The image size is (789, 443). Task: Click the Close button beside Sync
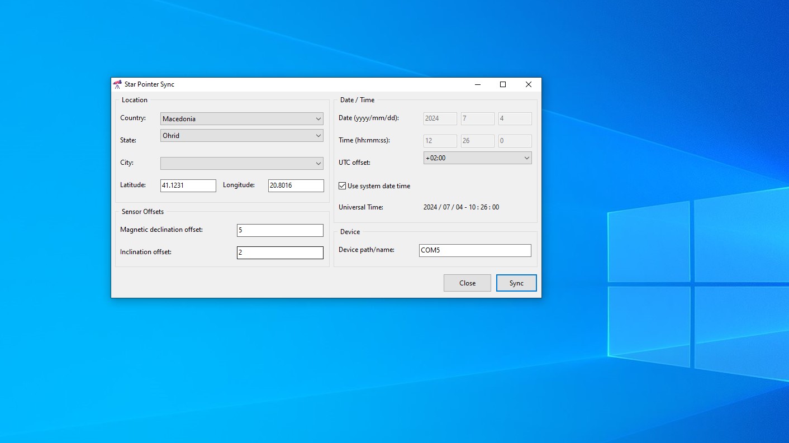(x=467, y=283)
